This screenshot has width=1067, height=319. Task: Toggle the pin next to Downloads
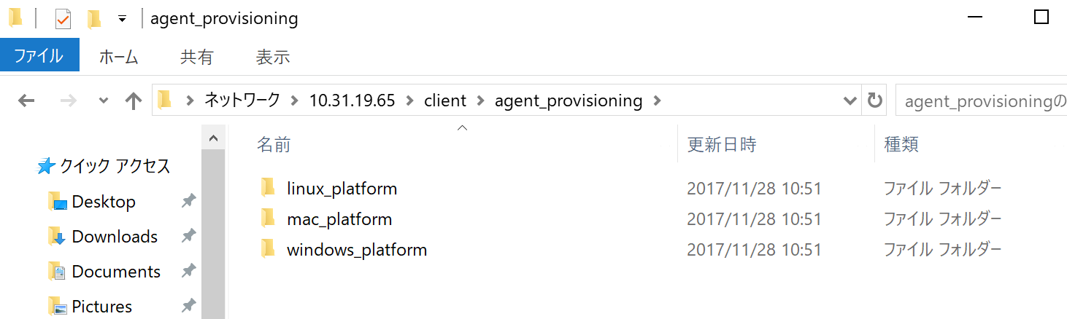(x=188, y=236)
